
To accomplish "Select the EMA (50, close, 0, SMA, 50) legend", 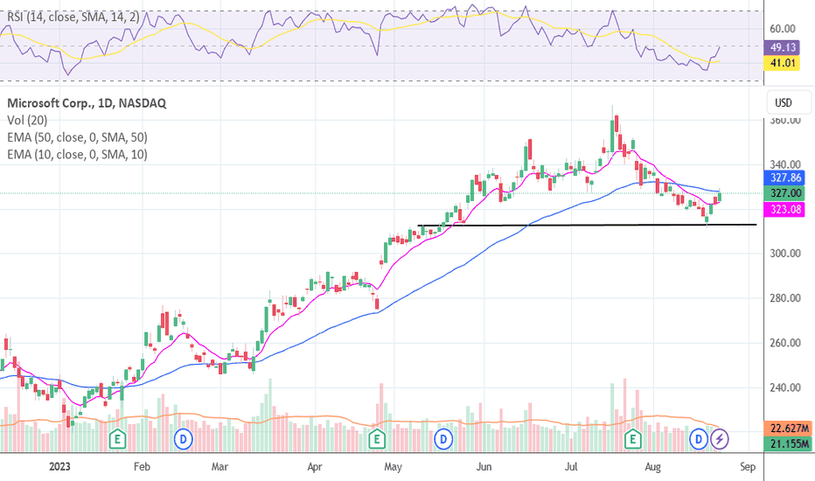I will point(77,137).
